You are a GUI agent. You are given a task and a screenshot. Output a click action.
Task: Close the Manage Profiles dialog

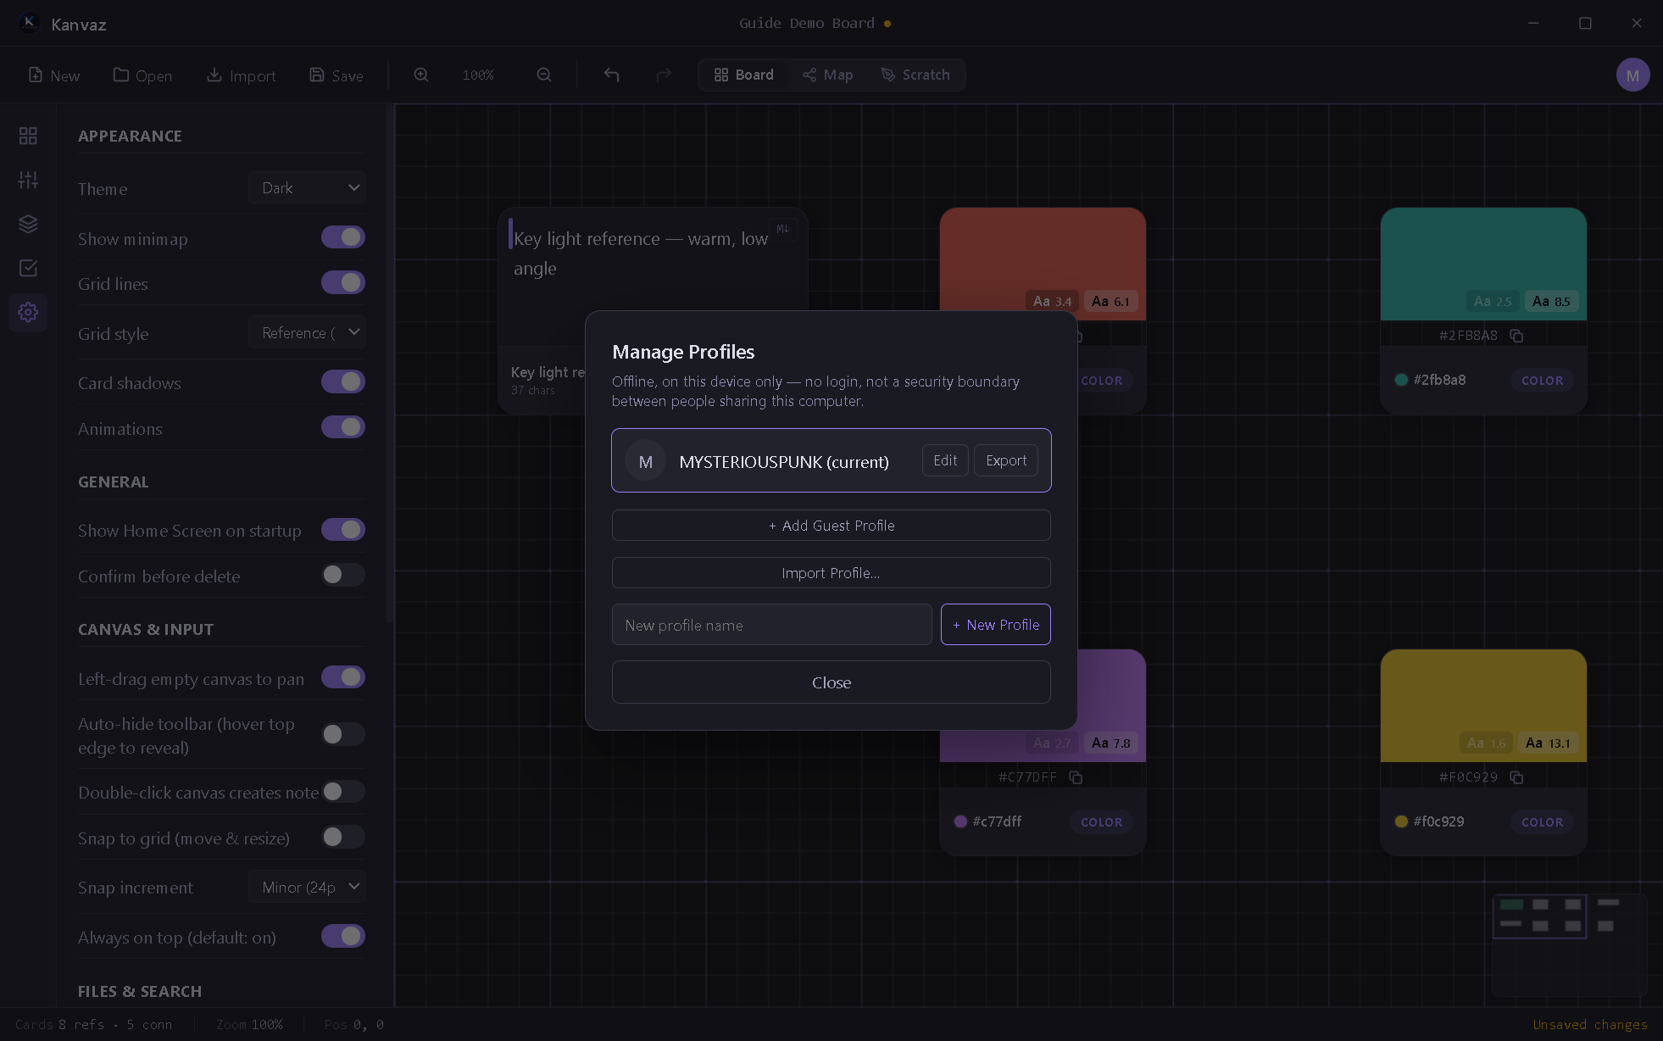click(831, 682)
